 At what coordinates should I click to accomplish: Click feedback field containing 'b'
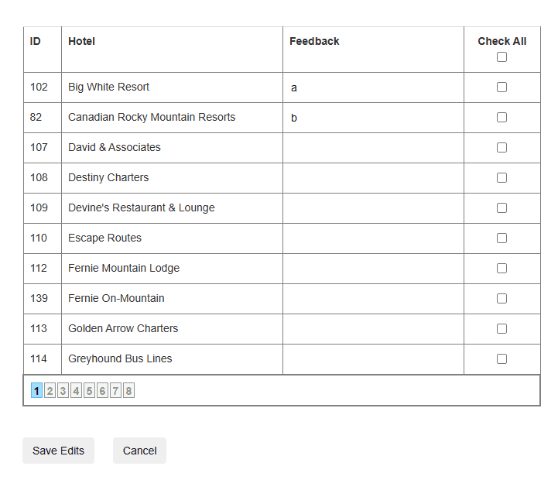372,118
